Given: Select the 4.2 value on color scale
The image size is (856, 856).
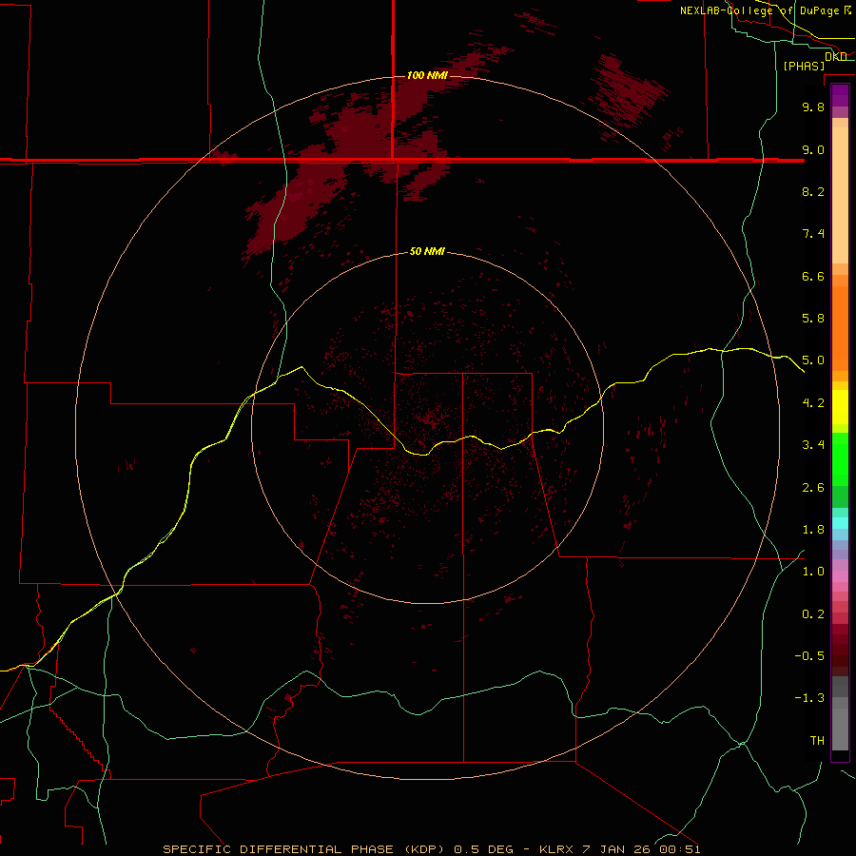Looking at the screenshot, I should click(x=813, y=403).
